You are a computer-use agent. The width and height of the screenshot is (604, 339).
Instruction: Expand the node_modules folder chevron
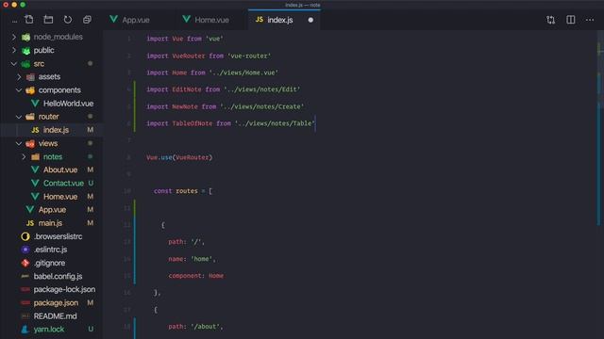point(14,37)
